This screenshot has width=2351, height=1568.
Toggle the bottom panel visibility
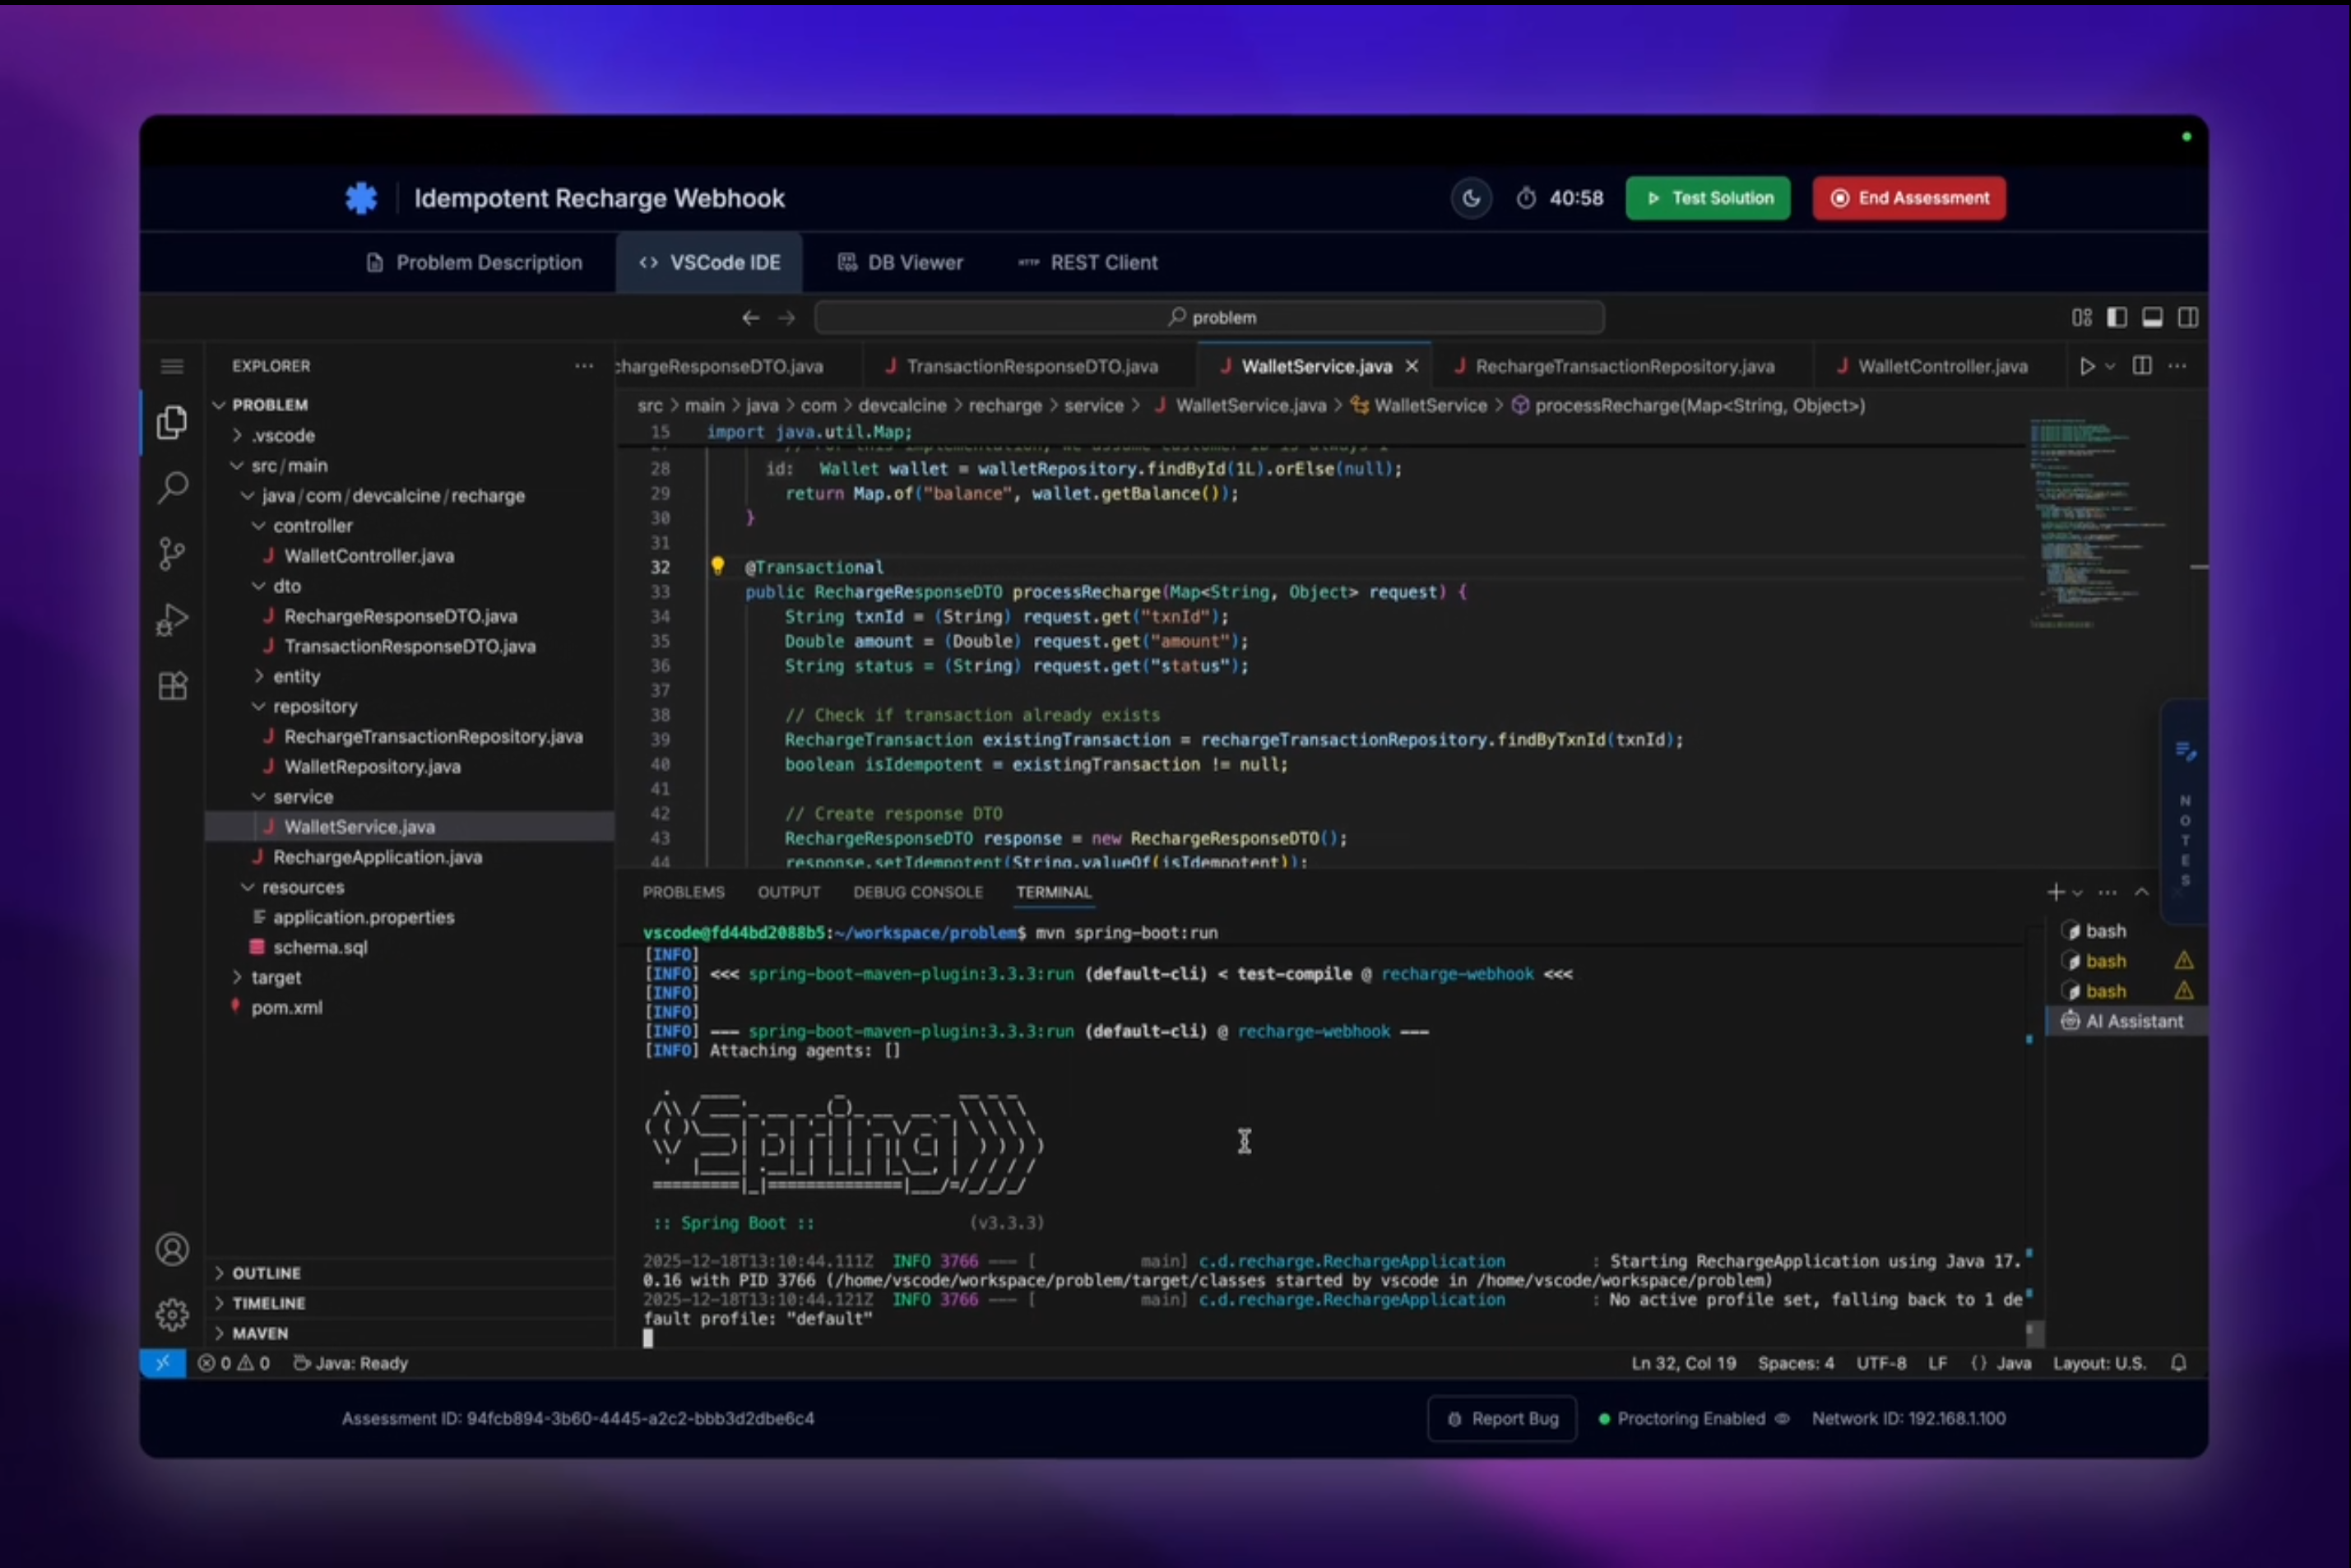tap(2152, 317)
